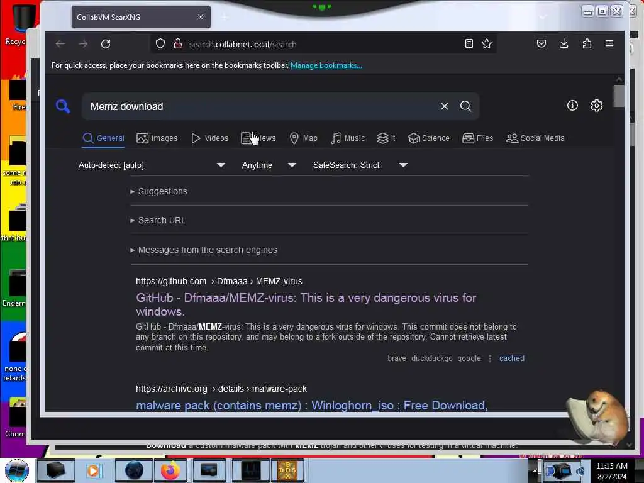Reload the current page

(x=106, y=44)
